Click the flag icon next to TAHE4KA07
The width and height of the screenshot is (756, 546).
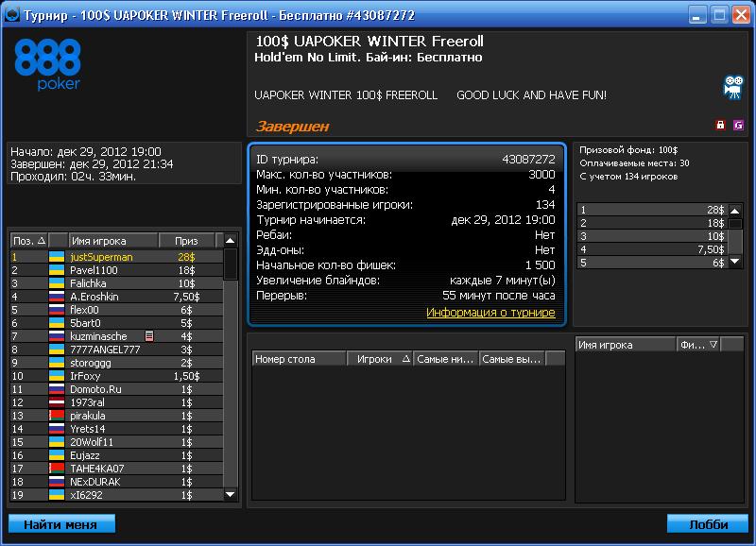click(x=57, y=469)
